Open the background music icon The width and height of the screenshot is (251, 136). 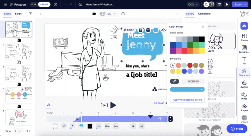pos(49,105)
